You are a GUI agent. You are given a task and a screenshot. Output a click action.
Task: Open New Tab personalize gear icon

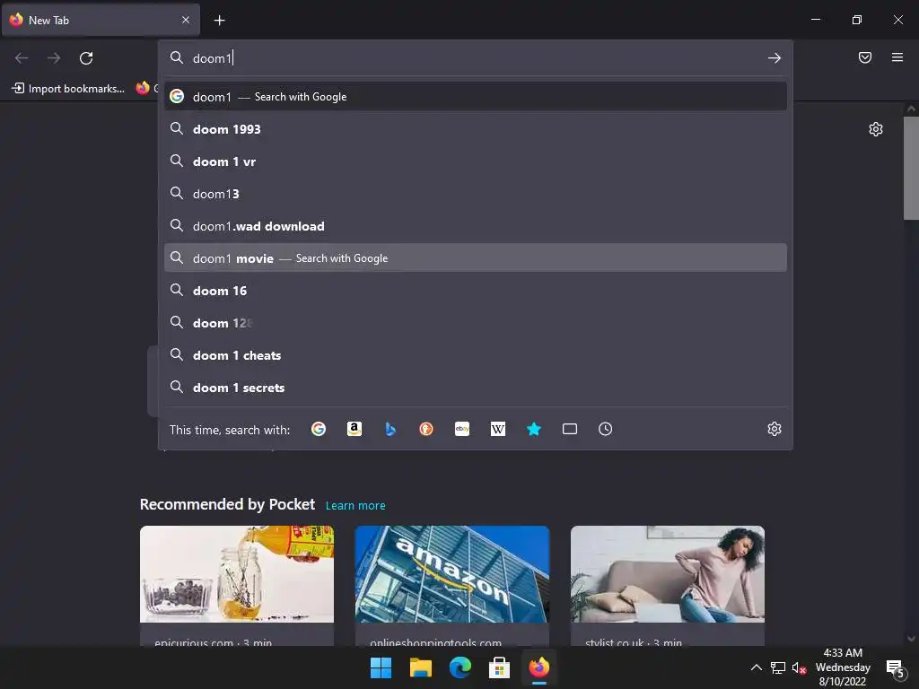click(876, 129)
